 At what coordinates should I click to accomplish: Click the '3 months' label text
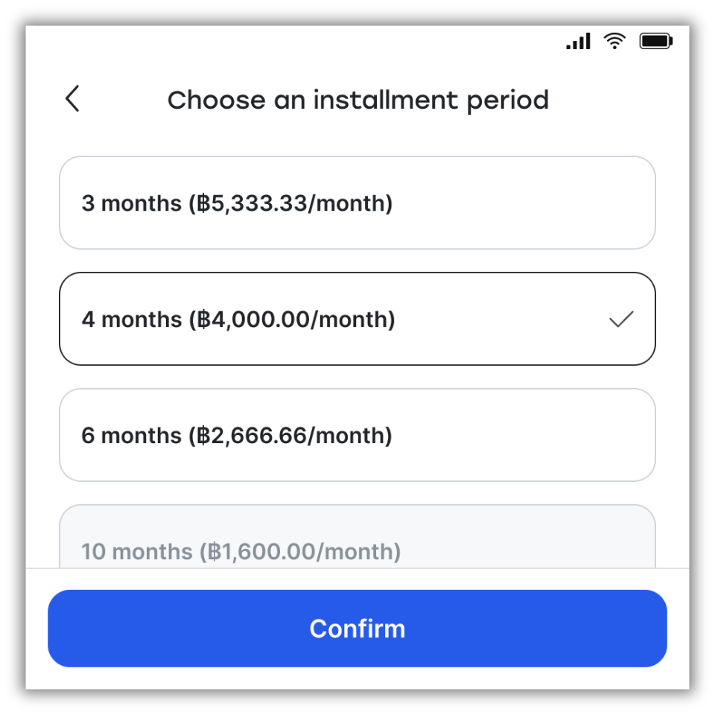coord(131,203)
